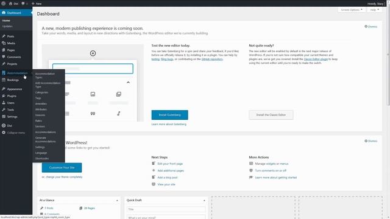This screenshot has height=219, width=390.
Task: Click Add additional pages link
Action: [171, 171]
